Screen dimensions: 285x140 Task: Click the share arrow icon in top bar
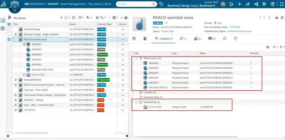(x=248, y=4)
